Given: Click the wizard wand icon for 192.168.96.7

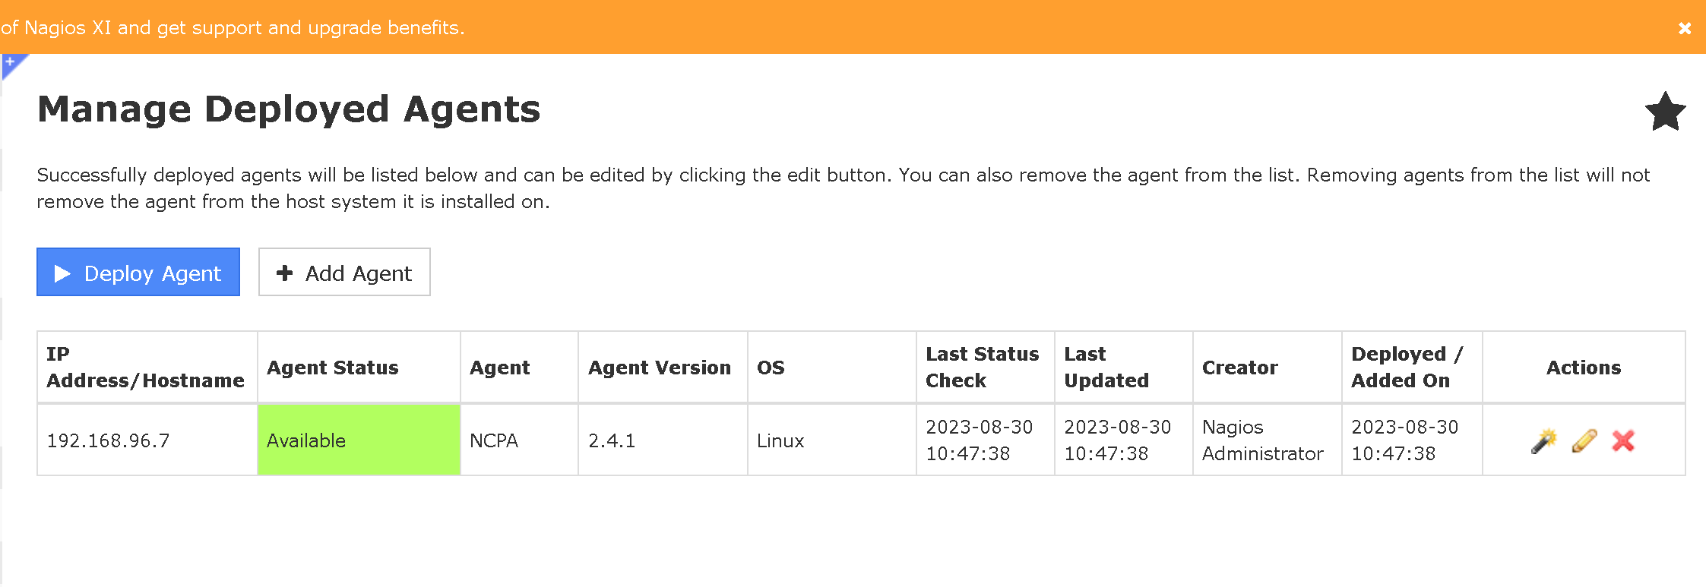Looking at the screenshot, I should point(1543,440).
